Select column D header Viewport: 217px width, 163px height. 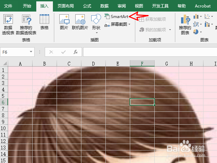(94, 64)
